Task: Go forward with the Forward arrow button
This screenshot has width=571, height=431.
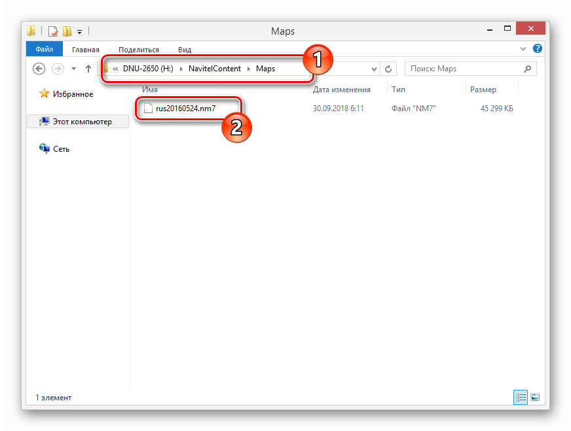Action: click(58, 69)
